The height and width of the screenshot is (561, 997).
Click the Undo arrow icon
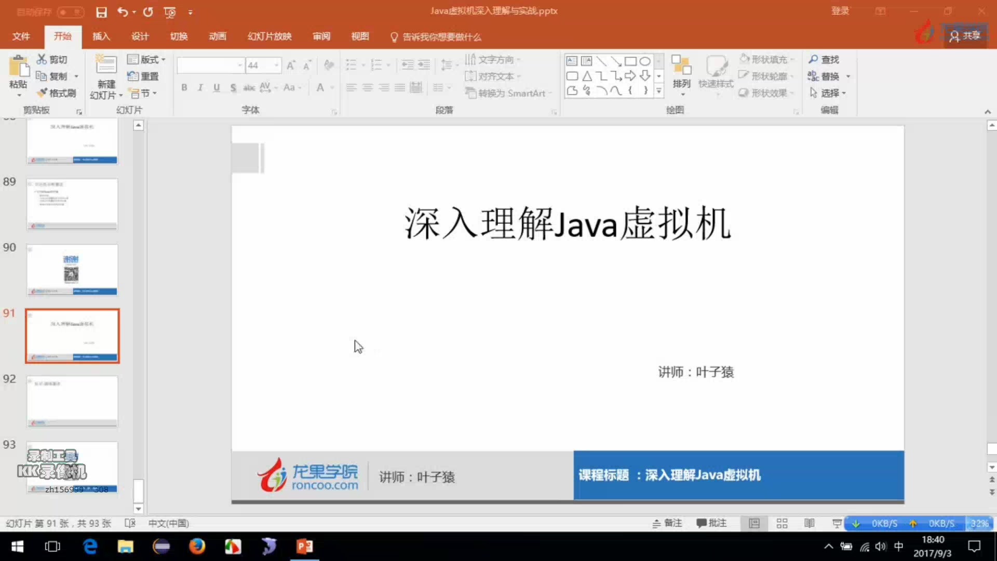tap(123, 11)
